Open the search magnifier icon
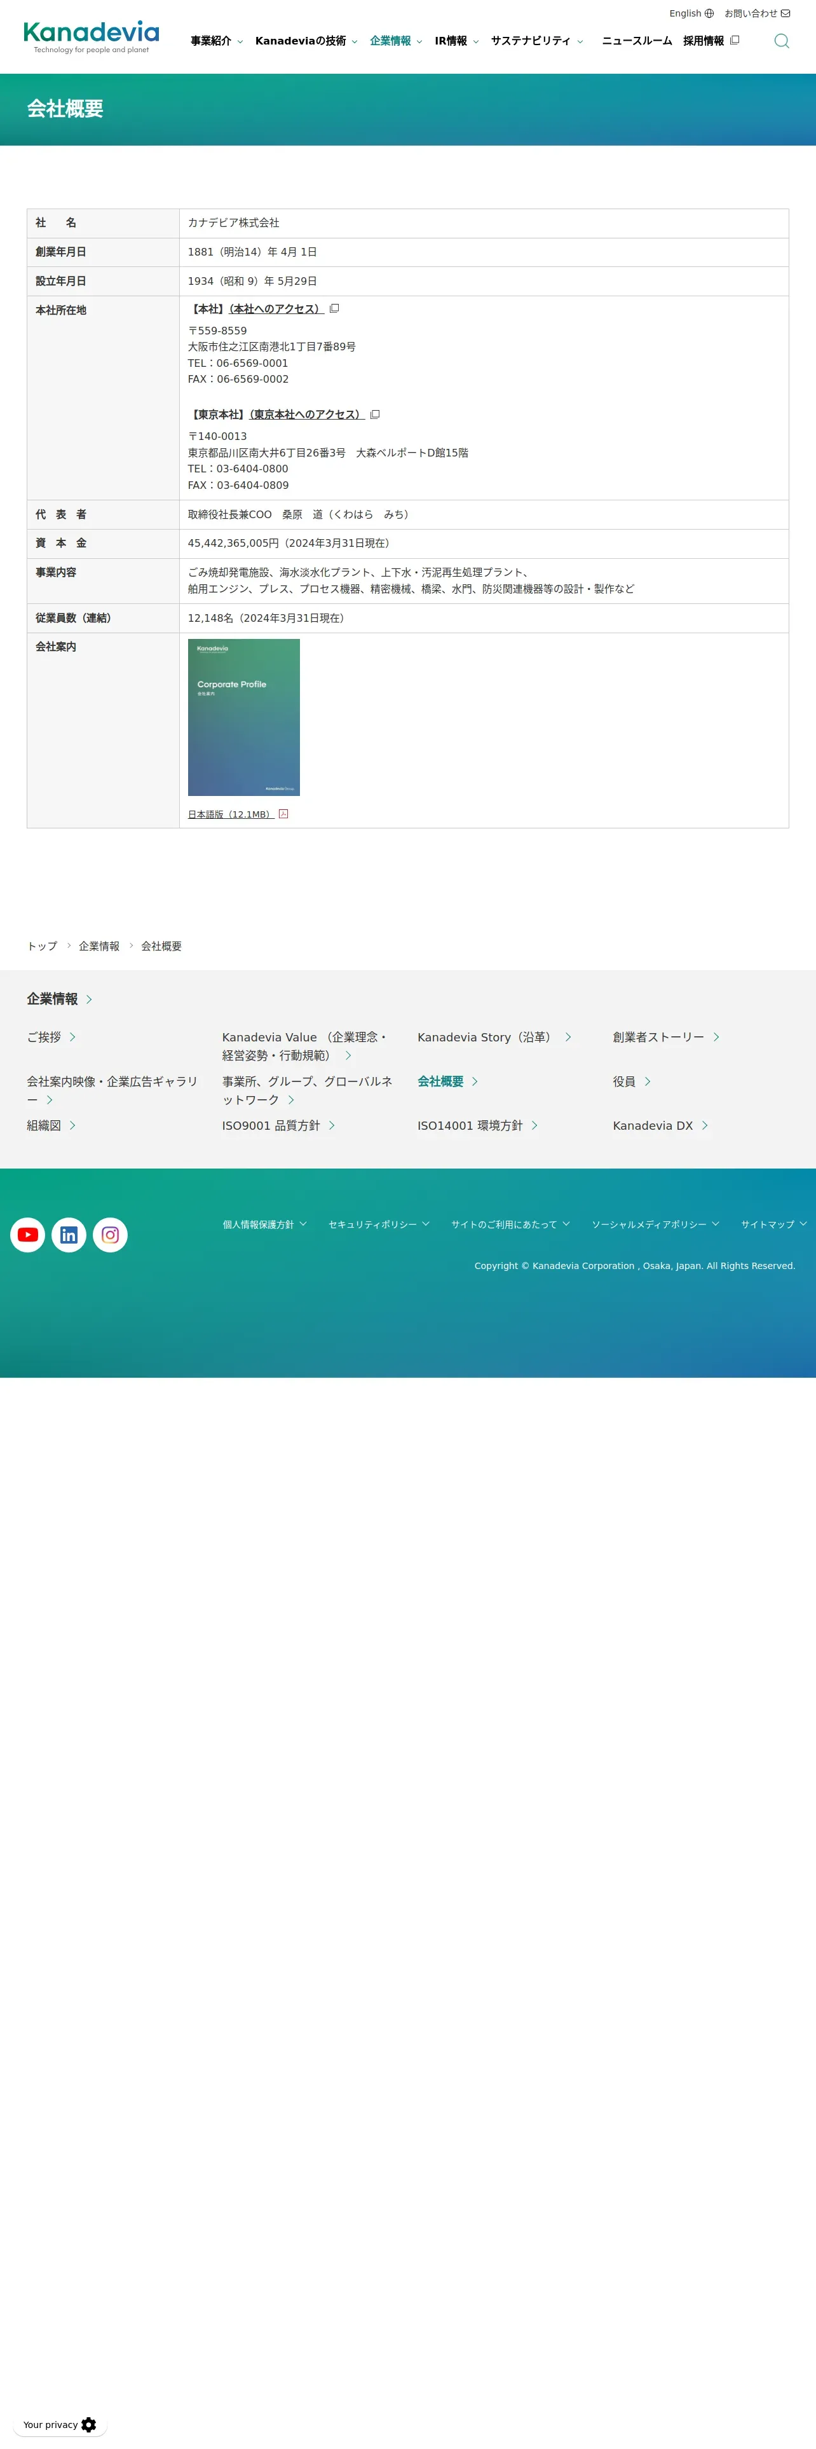Screen dimensions: 816x2449 click(781, 41)
